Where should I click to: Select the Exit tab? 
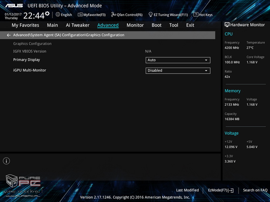[x=190, y=25]
